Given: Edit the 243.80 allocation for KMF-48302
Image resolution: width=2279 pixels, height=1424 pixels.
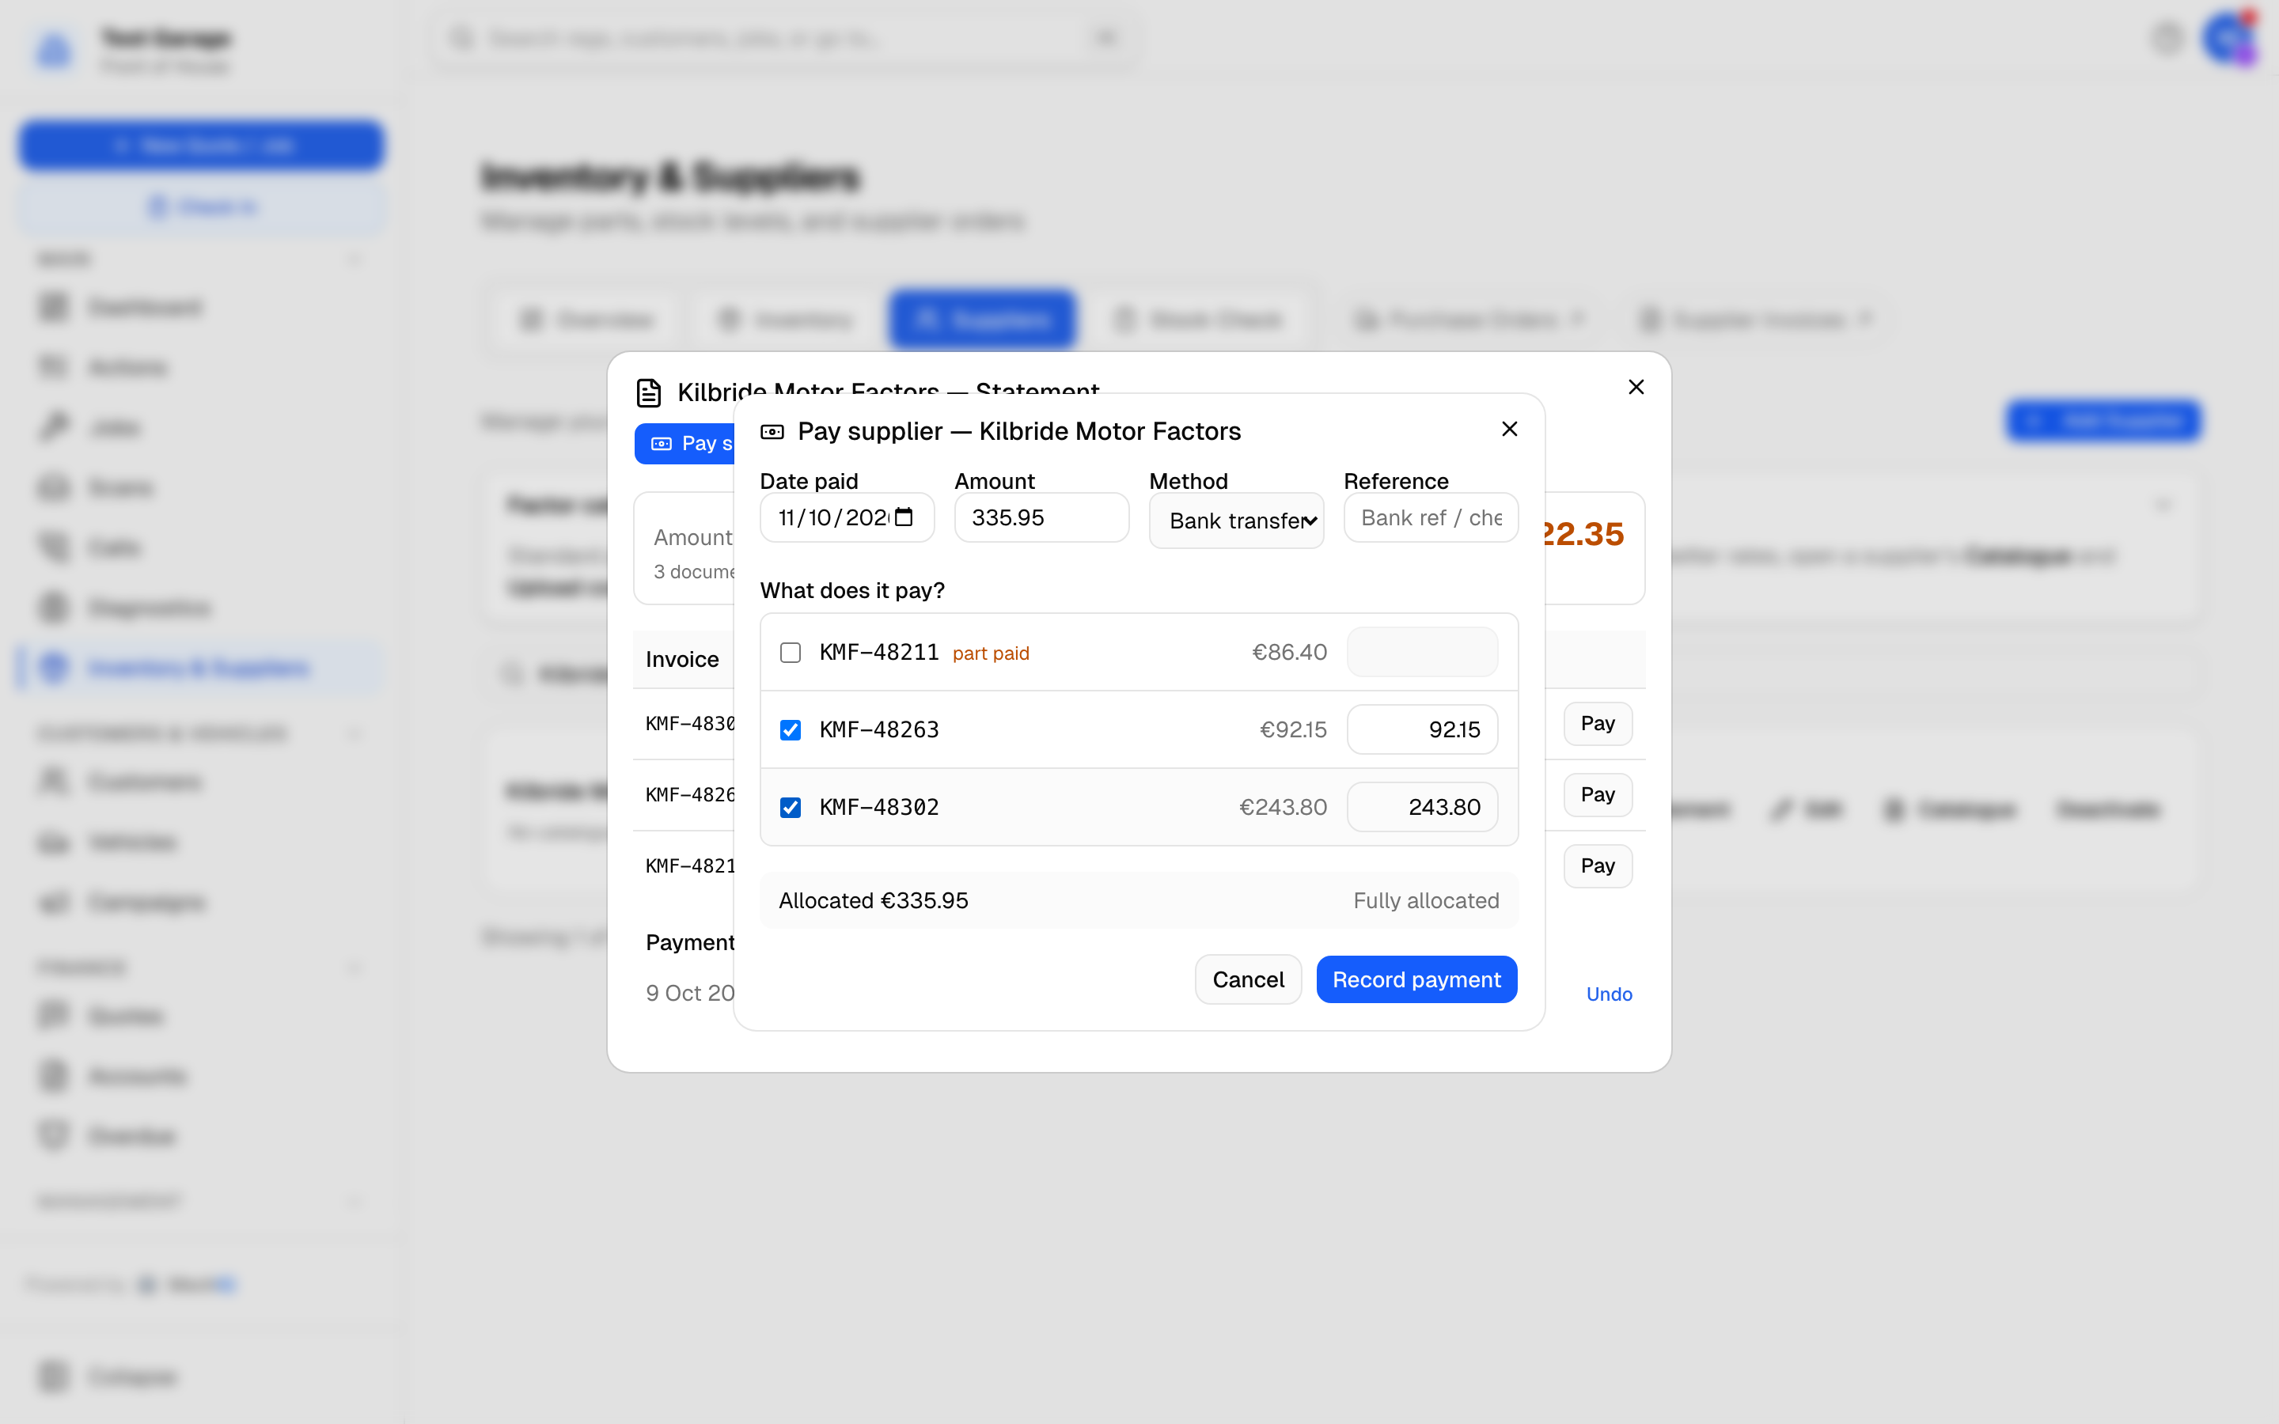Looking at the screenshot, I should (1422, 807).
